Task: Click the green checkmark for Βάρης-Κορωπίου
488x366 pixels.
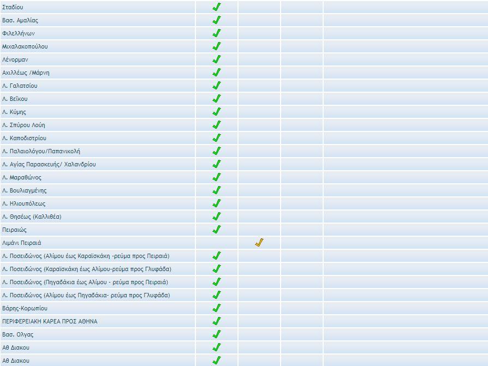Action: coord(216,308)
